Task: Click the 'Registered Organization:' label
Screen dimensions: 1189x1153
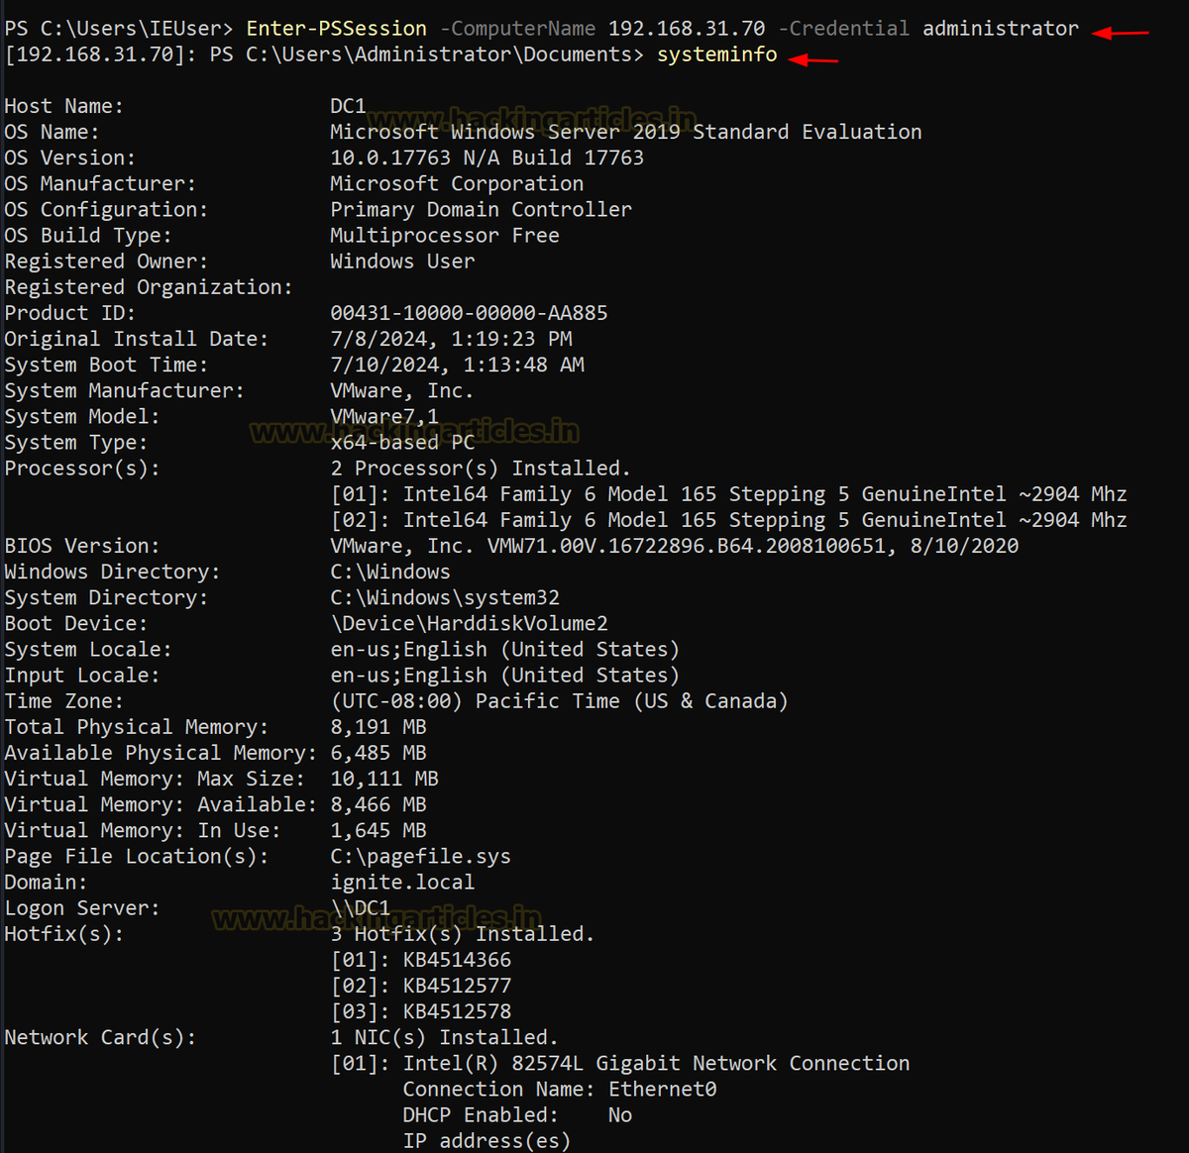Action: [x=149, y=287]
